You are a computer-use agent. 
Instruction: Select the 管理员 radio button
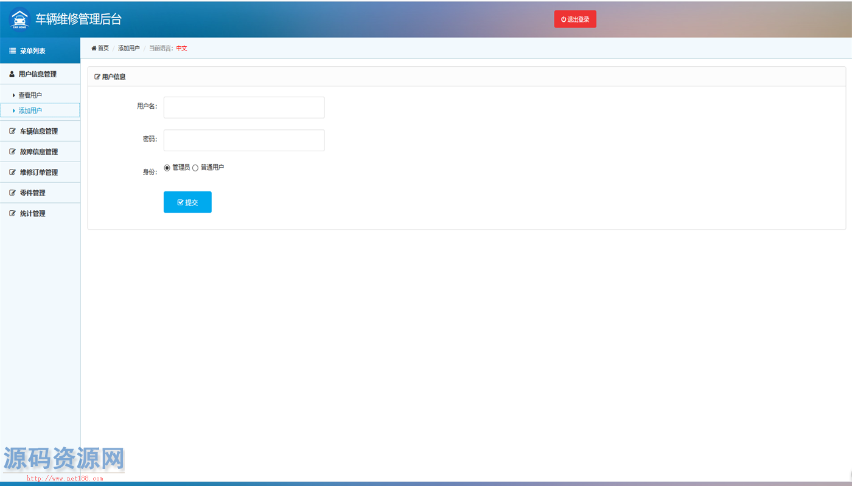[x=167, y=168]
